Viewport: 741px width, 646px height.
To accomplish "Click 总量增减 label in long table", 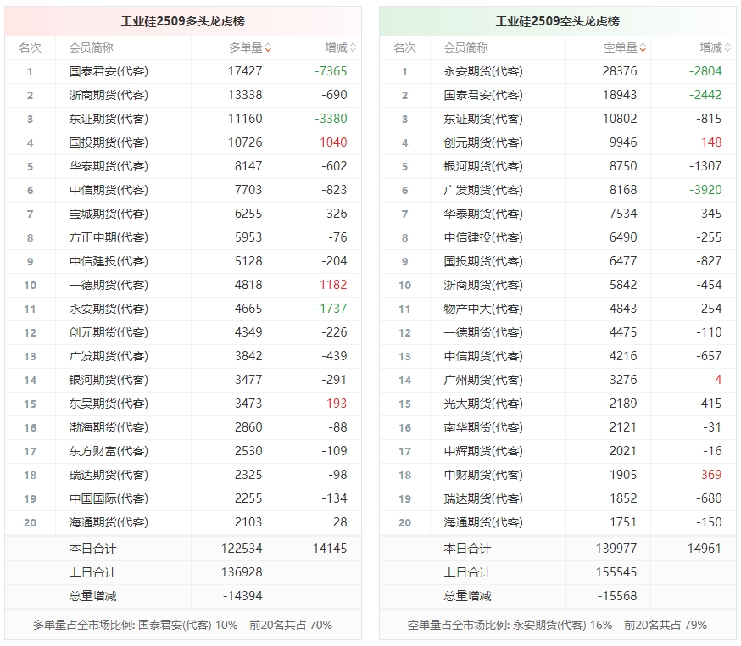I will click(92, 596).
